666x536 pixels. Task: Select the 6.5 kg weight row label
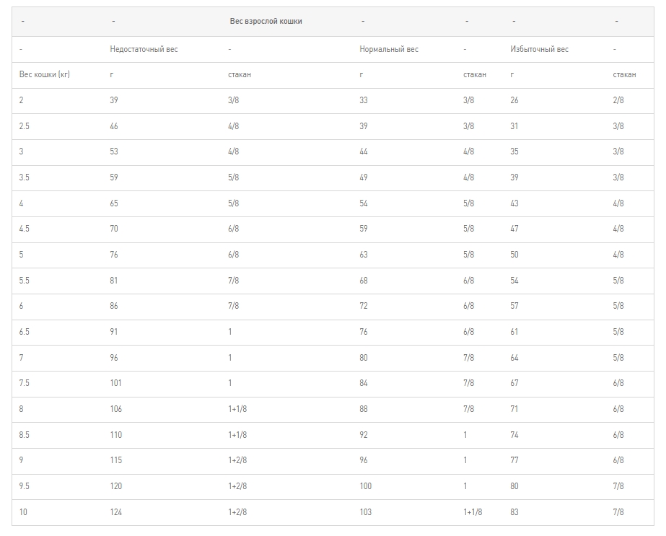[25, 332]
